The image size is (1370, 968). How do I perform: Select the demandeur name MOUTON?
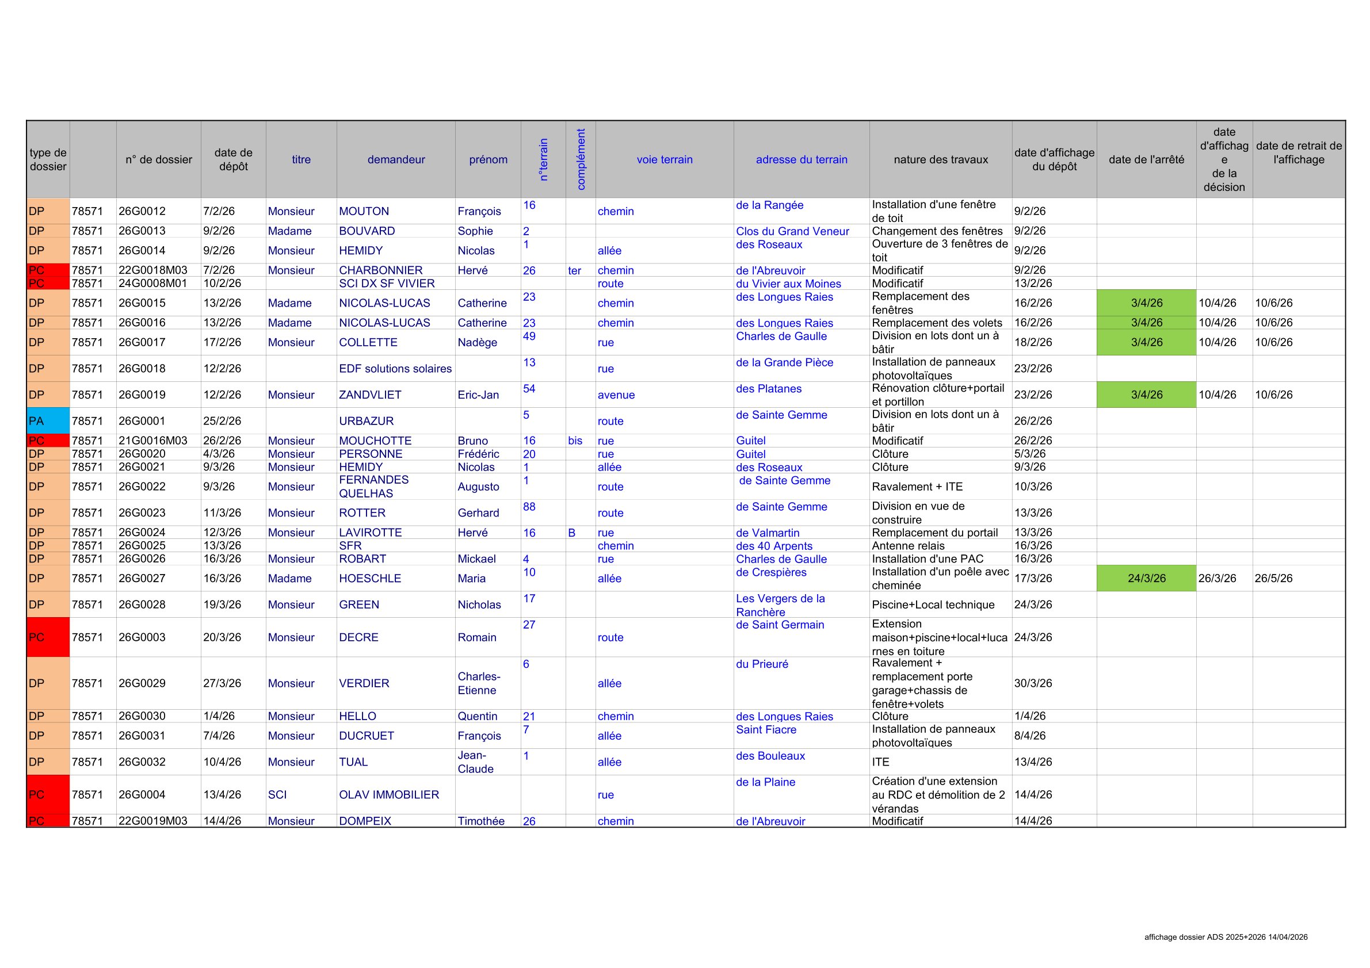tap(364, 211)
